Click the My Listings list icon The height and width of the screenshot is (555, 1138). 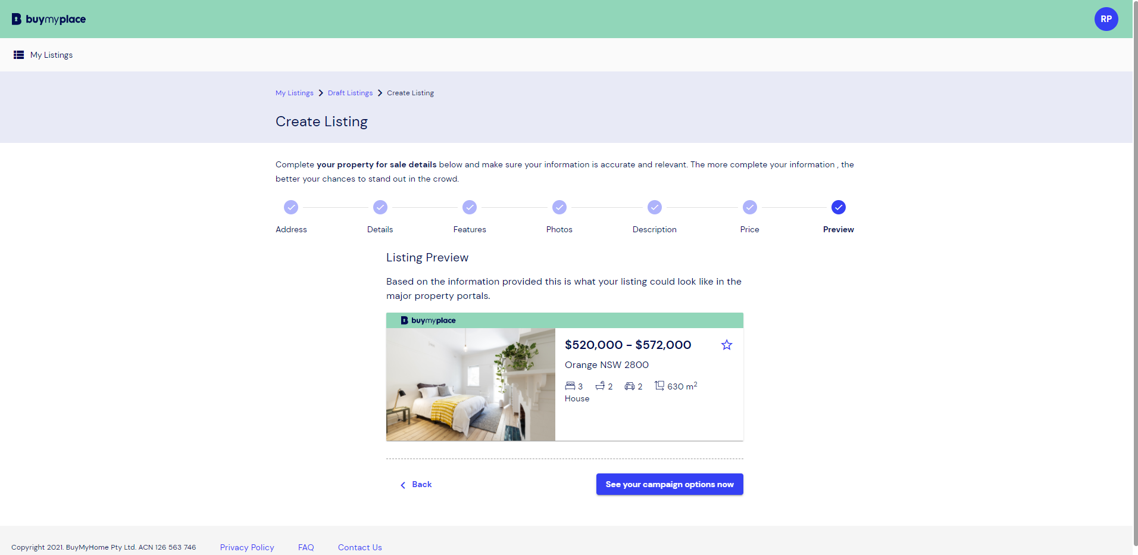tap(19, 55)
